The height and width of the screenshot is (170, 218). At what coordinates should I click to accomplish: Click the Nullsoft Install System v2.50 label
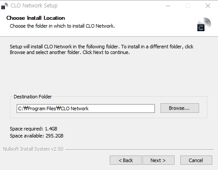coord(33,149)
